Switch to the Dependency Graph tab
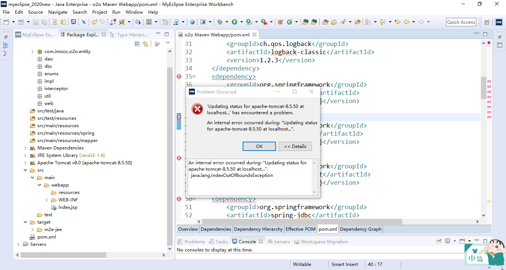 [360, 229]
